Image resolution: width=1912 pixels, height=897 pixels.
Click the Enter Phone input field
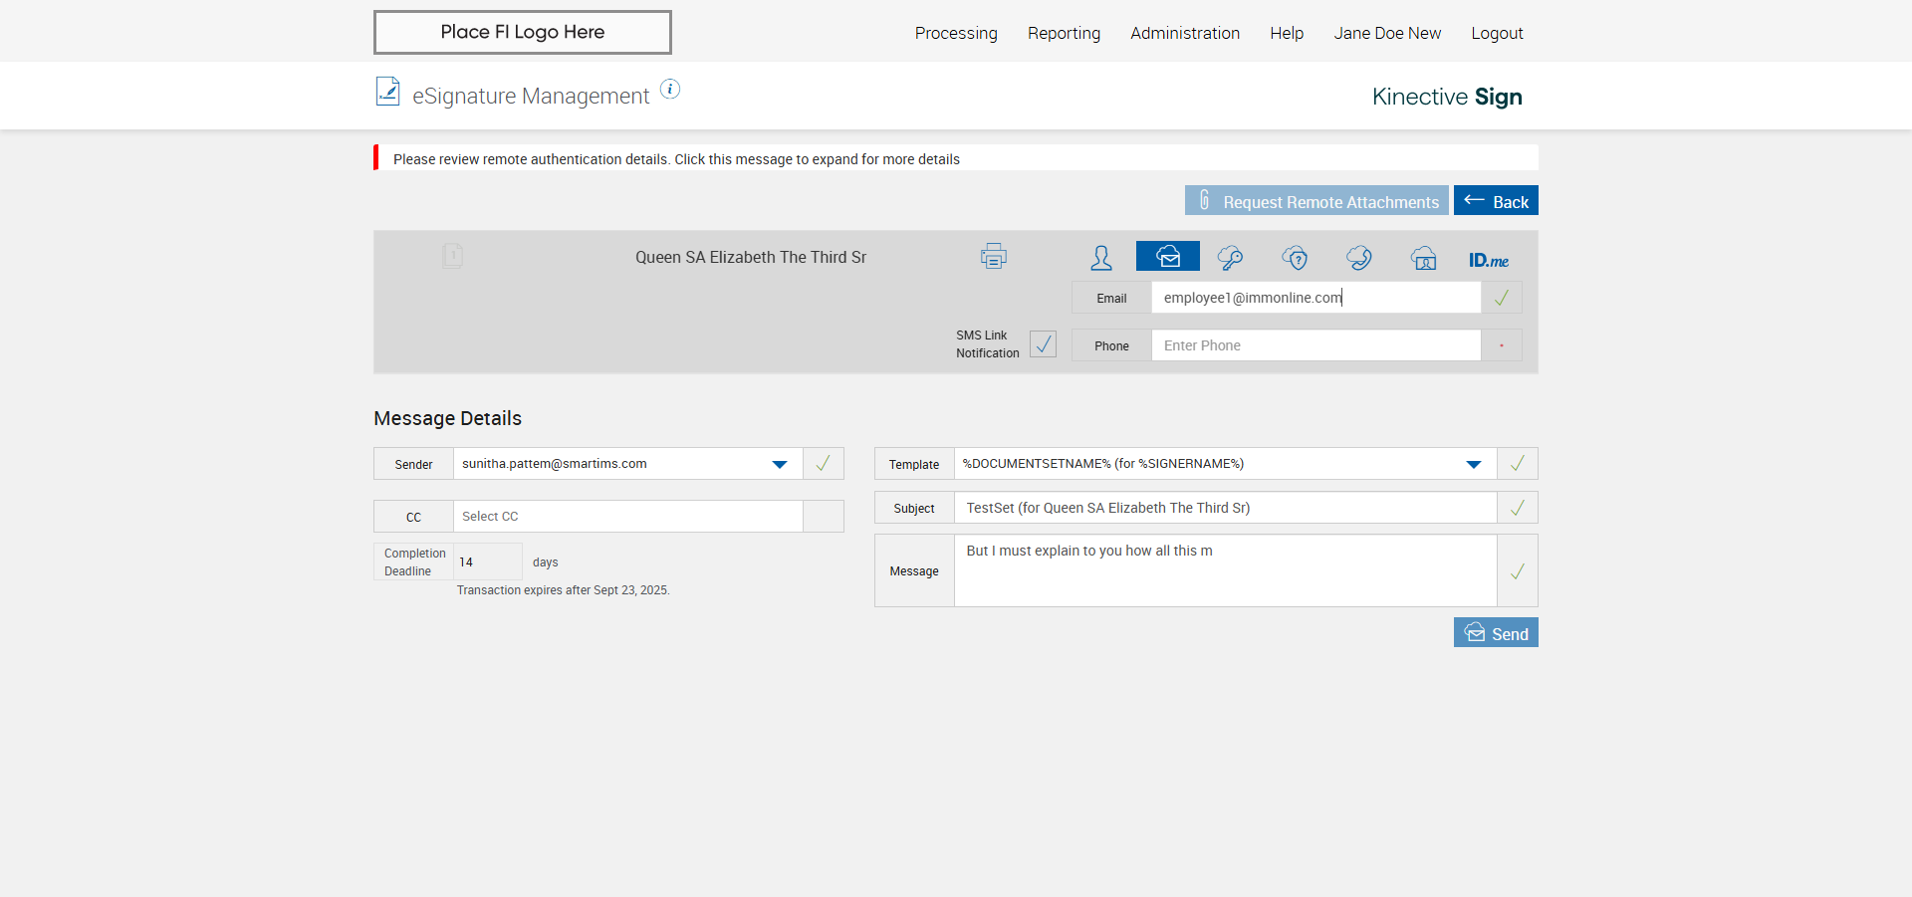click(1314, 345)
